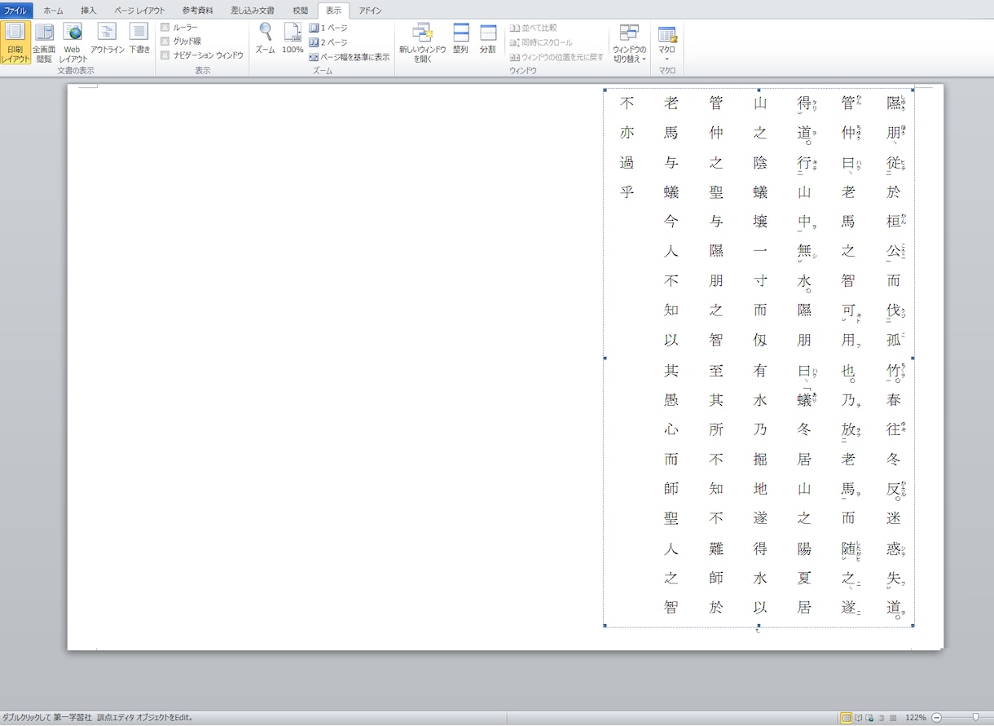Click the 122% zoom level in status bar

pyautogui.click(x=915, y=718)
